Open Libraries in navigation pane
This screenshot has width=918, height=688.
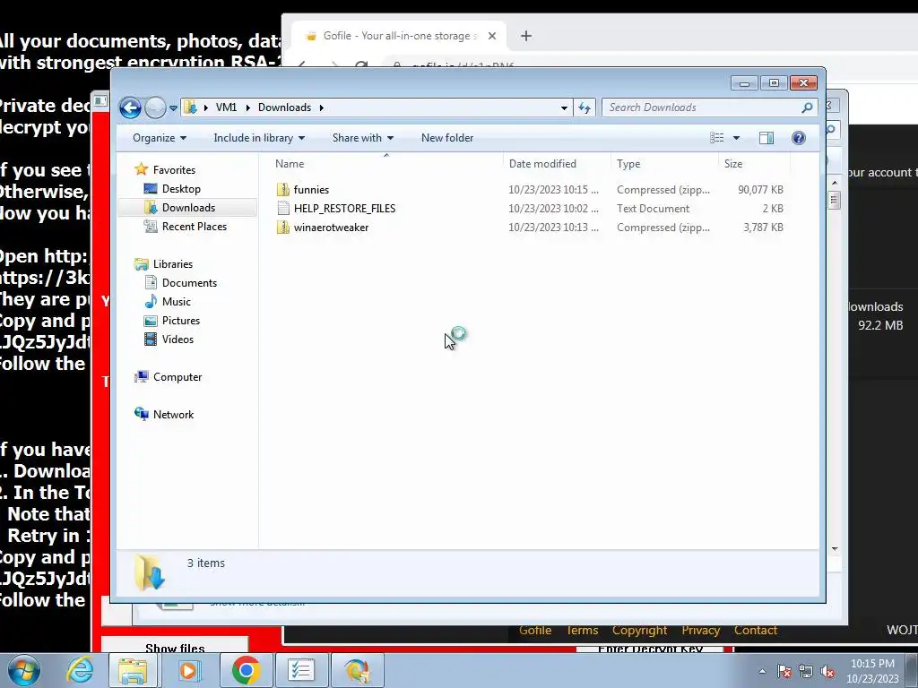click(173, 264)
